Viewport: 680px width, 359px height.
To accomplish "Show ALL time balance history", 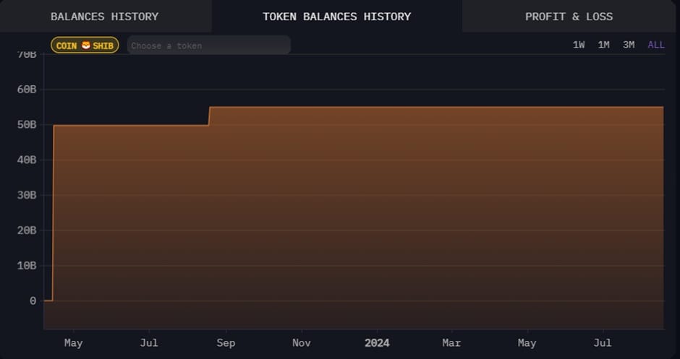I will point(656,45).
